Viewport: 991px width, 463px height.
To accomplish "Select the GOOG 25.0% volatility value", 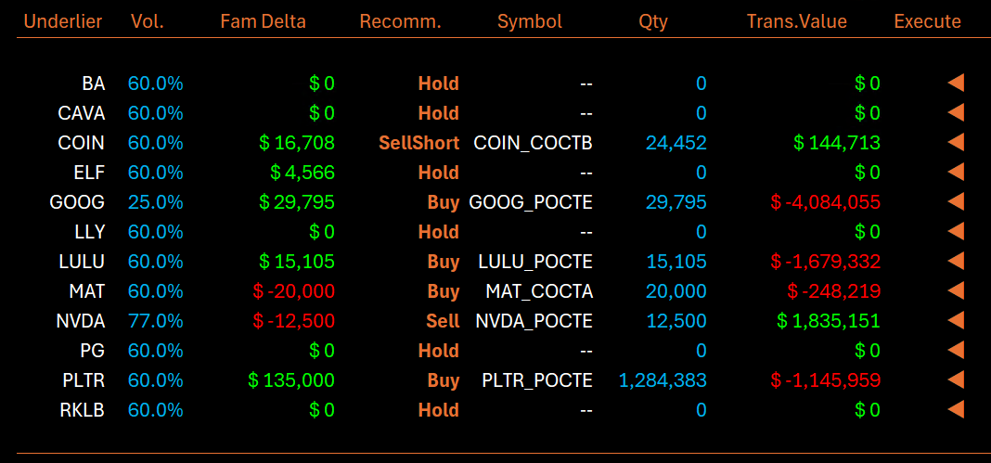I will (x=155, y=202).
